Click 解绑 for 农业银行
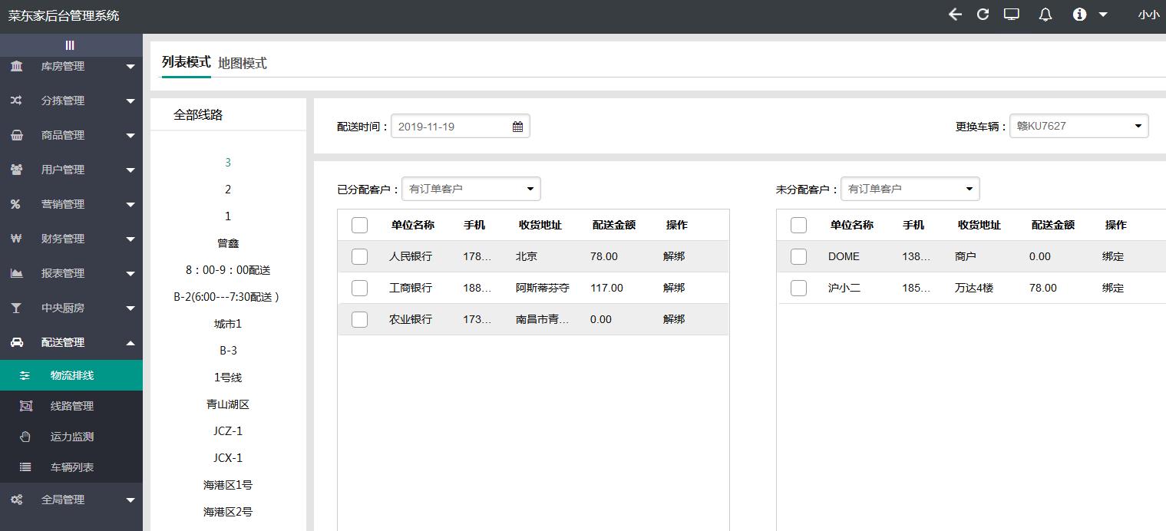The height and width of the screenshot is (531, 1166). pyautogui.click(x=673, y=319)
